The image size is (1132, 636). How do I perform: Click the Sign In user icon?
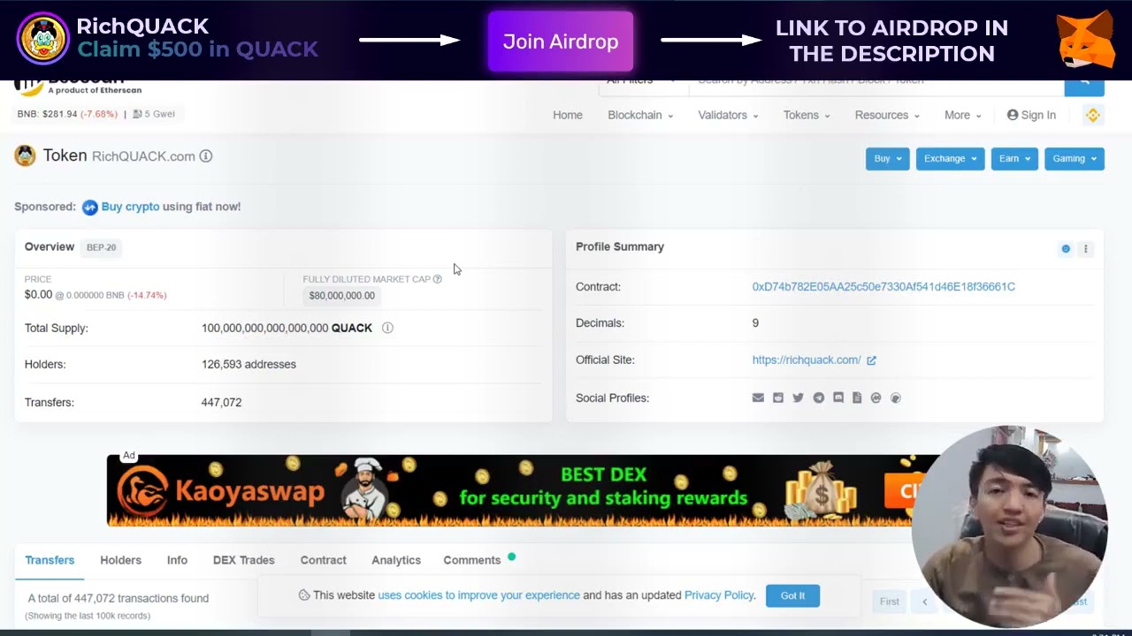point(1013,115)
